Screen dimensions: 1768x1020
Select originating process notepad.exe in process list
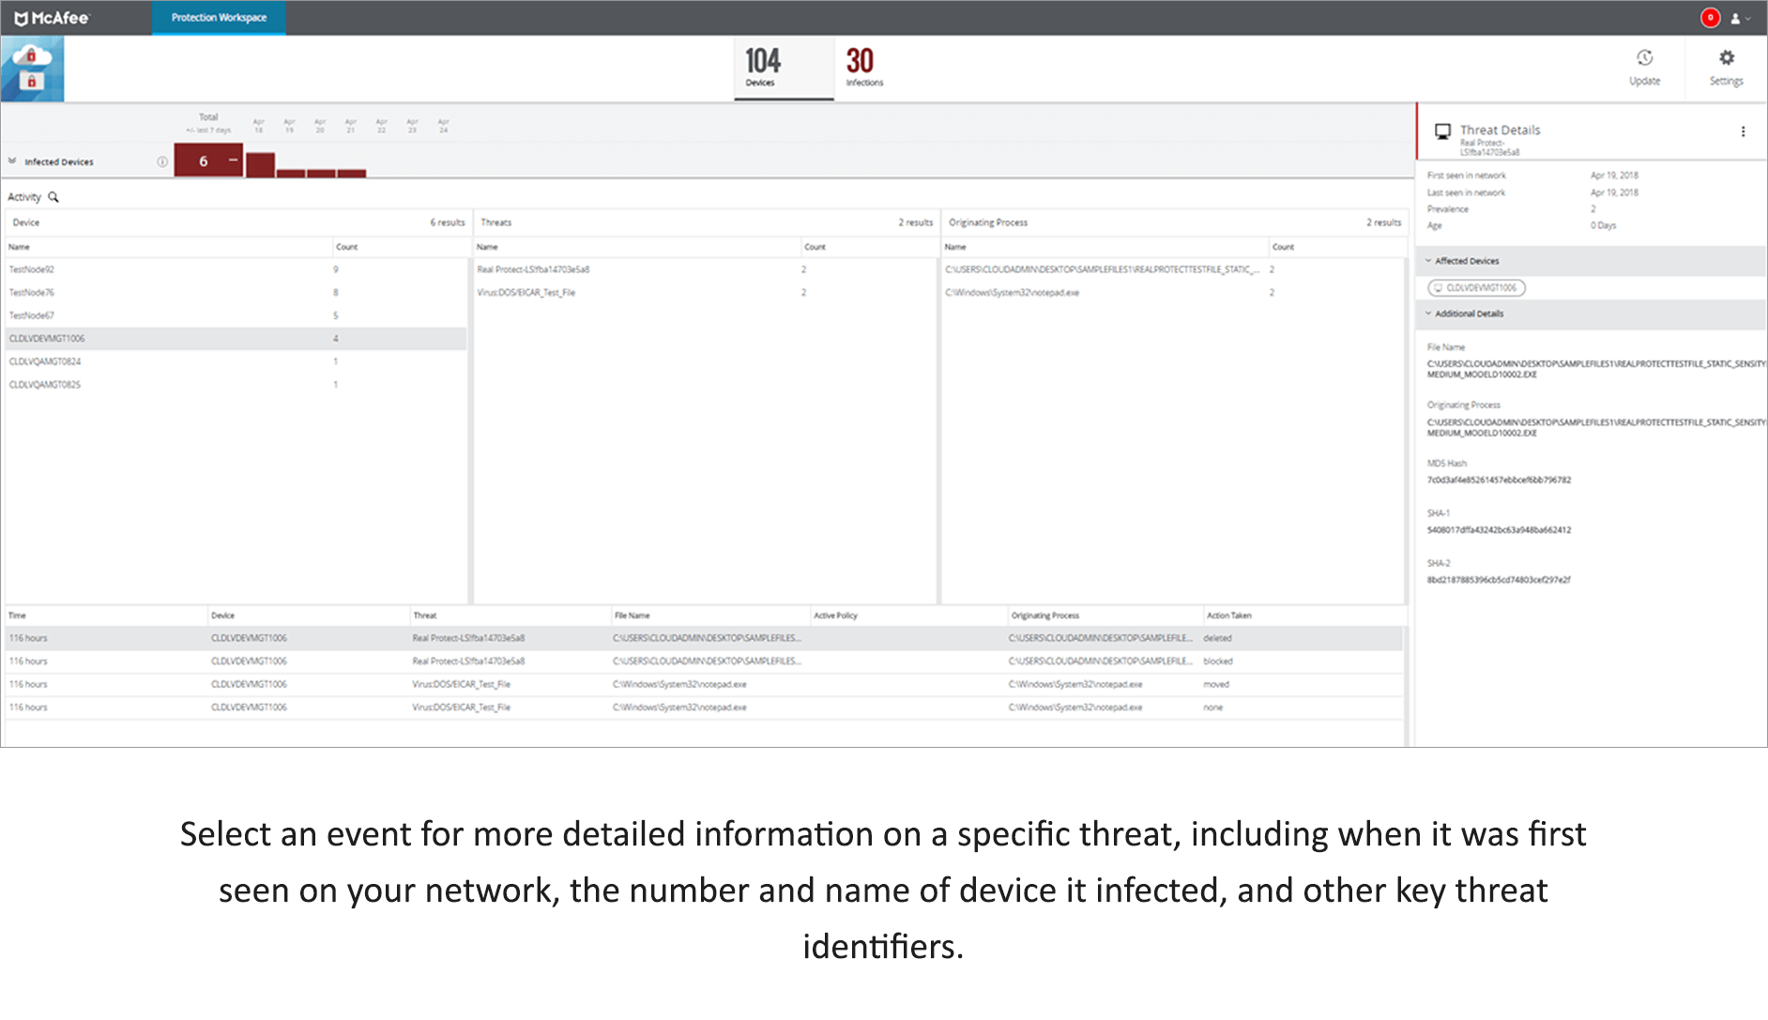tap(1172, 293)
